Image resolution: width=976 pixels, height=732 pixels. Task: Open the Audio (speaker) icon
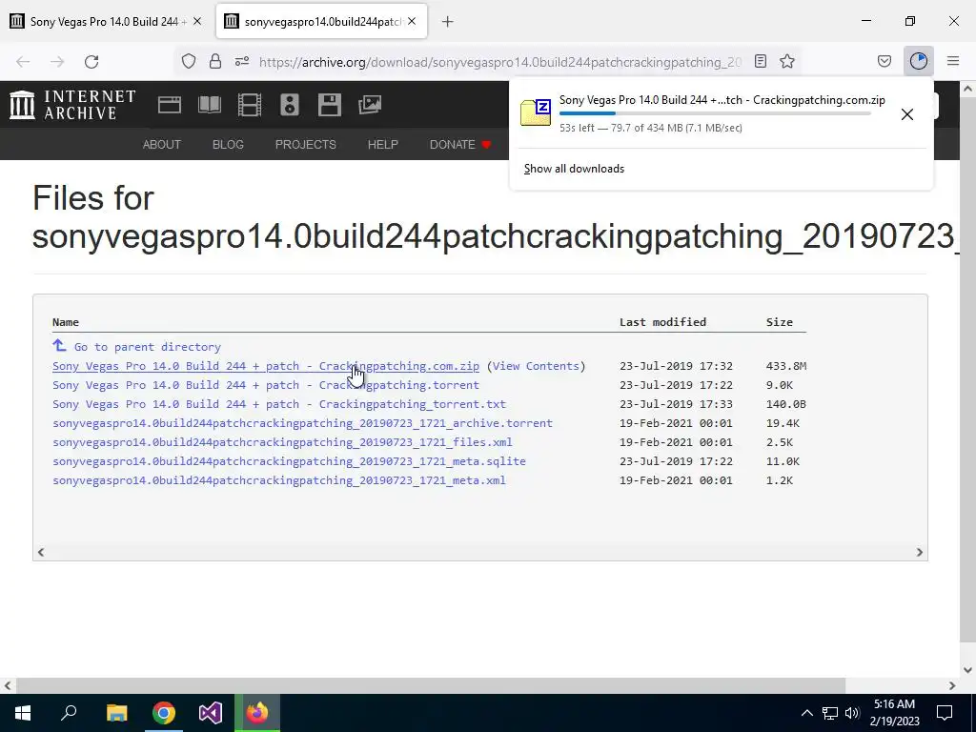pos(290,105)
